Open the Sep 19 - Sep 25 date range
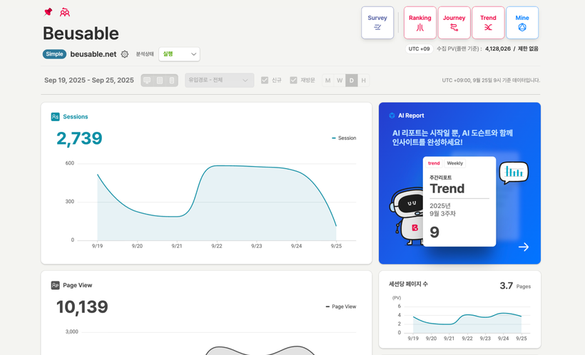 [89, 81]
